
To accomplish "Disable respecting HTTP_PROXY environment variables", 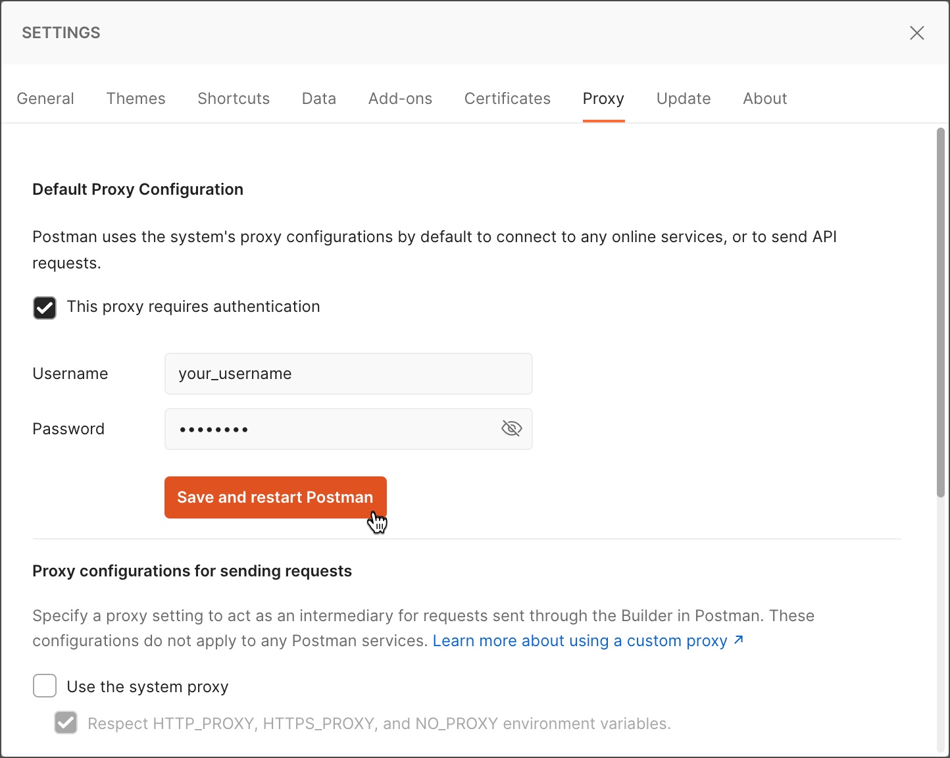I will click(x=66, y=722).
